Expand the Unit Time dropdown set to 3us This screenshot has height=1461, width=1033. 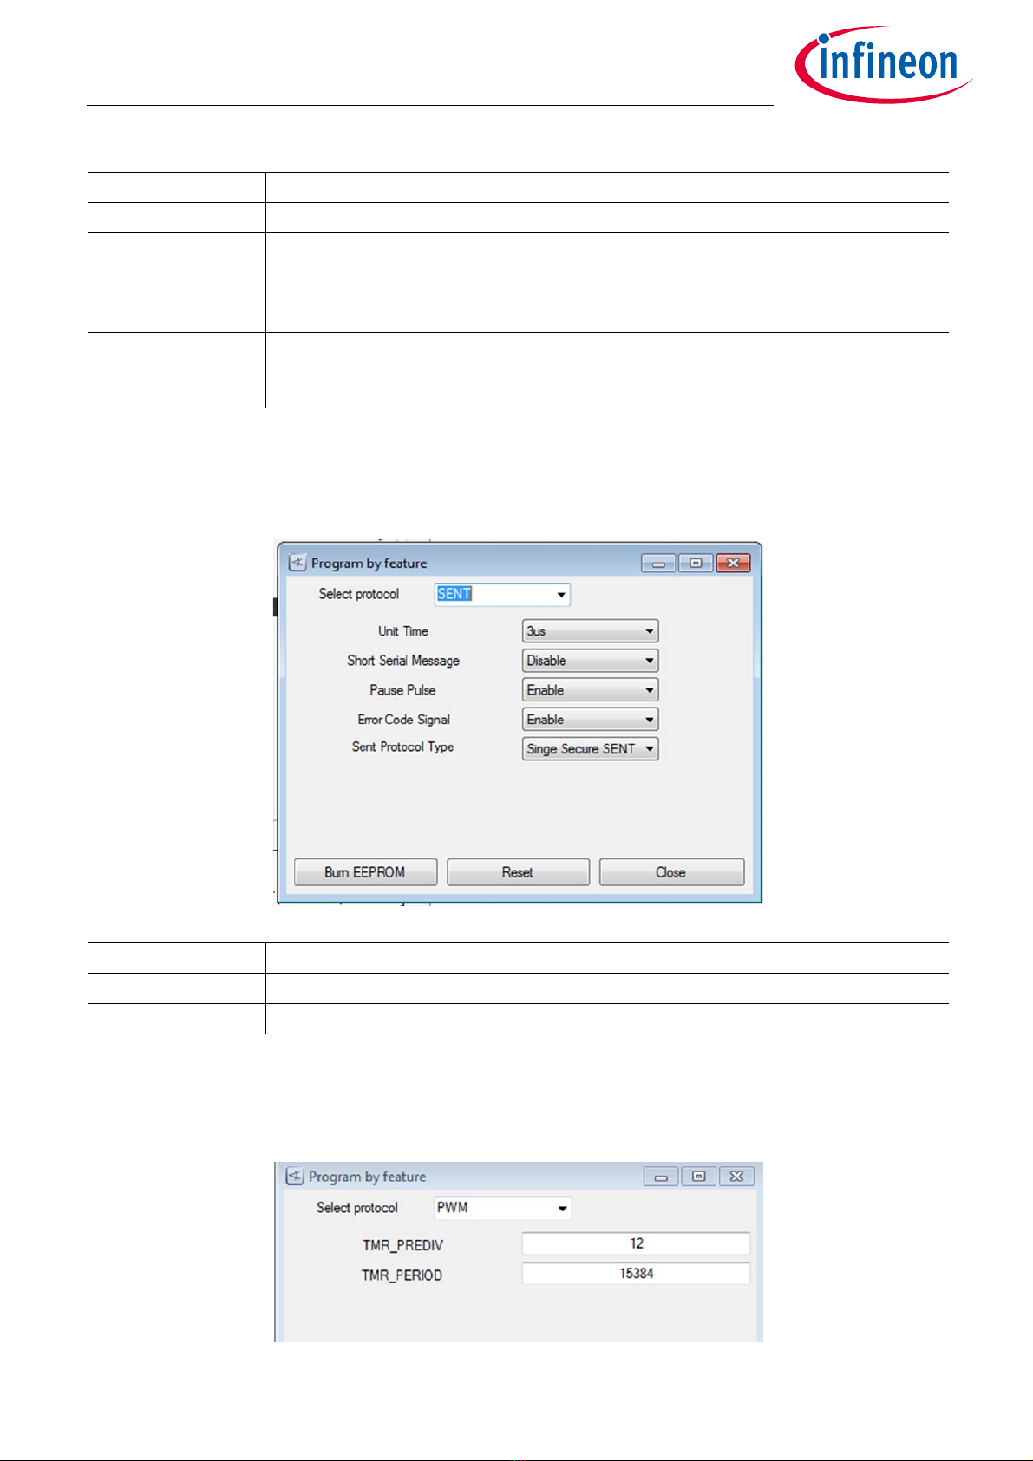tap(591, 631)
